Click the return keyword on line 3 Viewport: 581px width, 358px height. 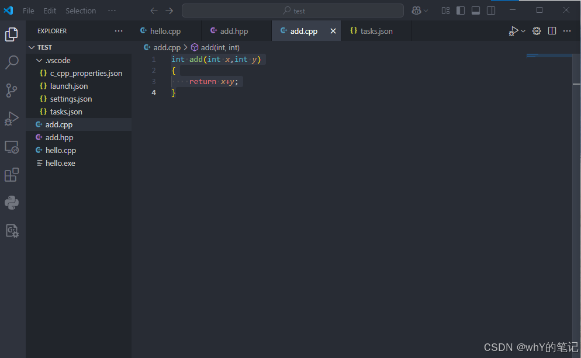pyautogui.click(x=203, y=81)
